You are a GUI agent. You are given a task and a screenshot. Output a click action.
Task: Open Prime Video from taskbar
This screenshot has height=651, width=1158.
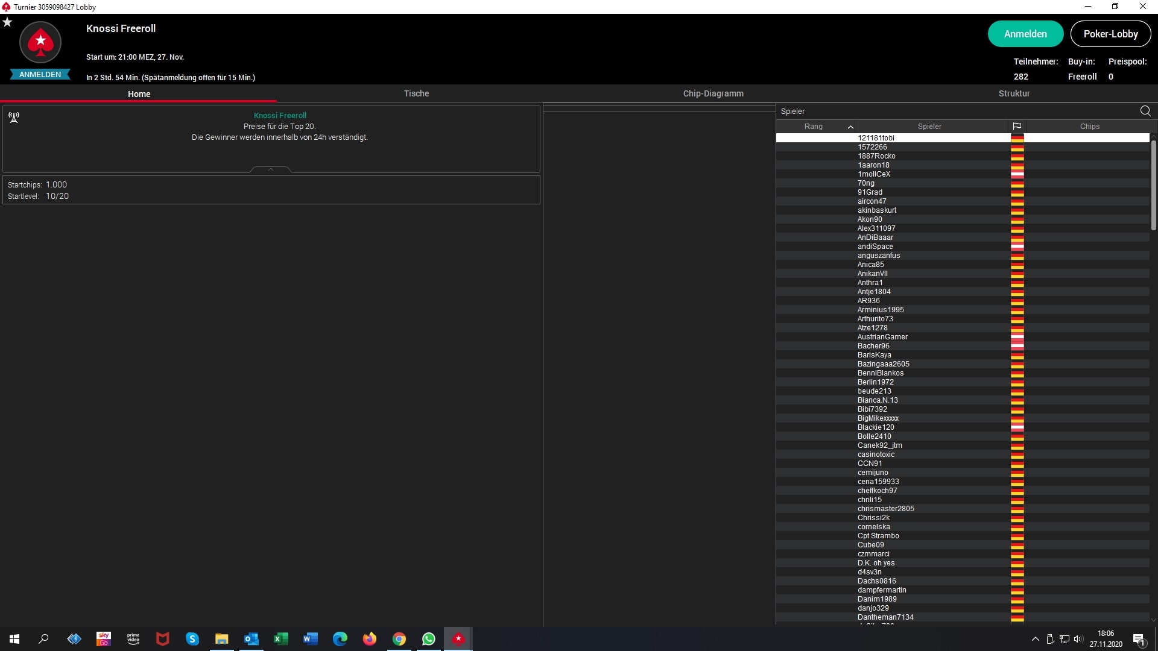coord(133,639)
